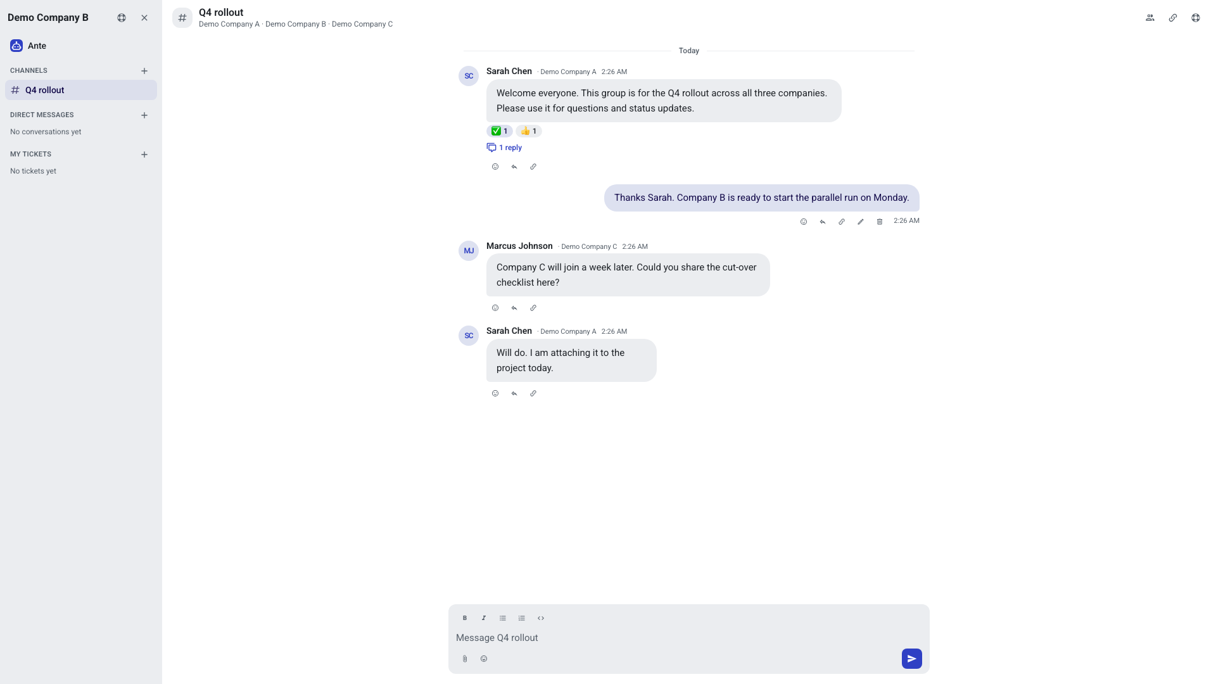The image size is (1216, 684).
Task: Delete the Company B parallel run message
Action: [880, 222]
